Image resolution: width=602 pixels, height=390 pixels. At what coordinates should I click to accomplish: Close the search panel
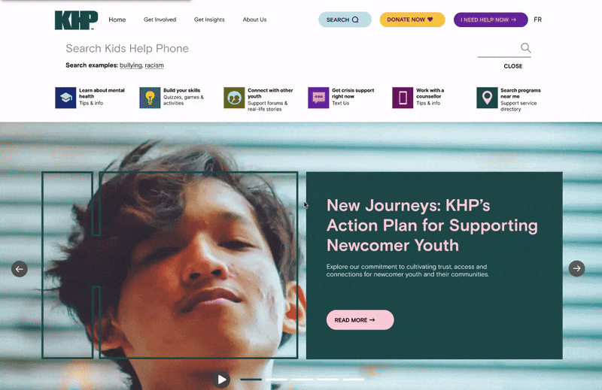pos(513,66)
